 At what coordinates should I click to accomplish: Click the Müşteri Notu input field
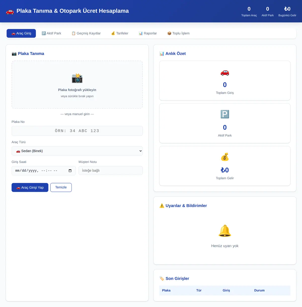point(110,171)
